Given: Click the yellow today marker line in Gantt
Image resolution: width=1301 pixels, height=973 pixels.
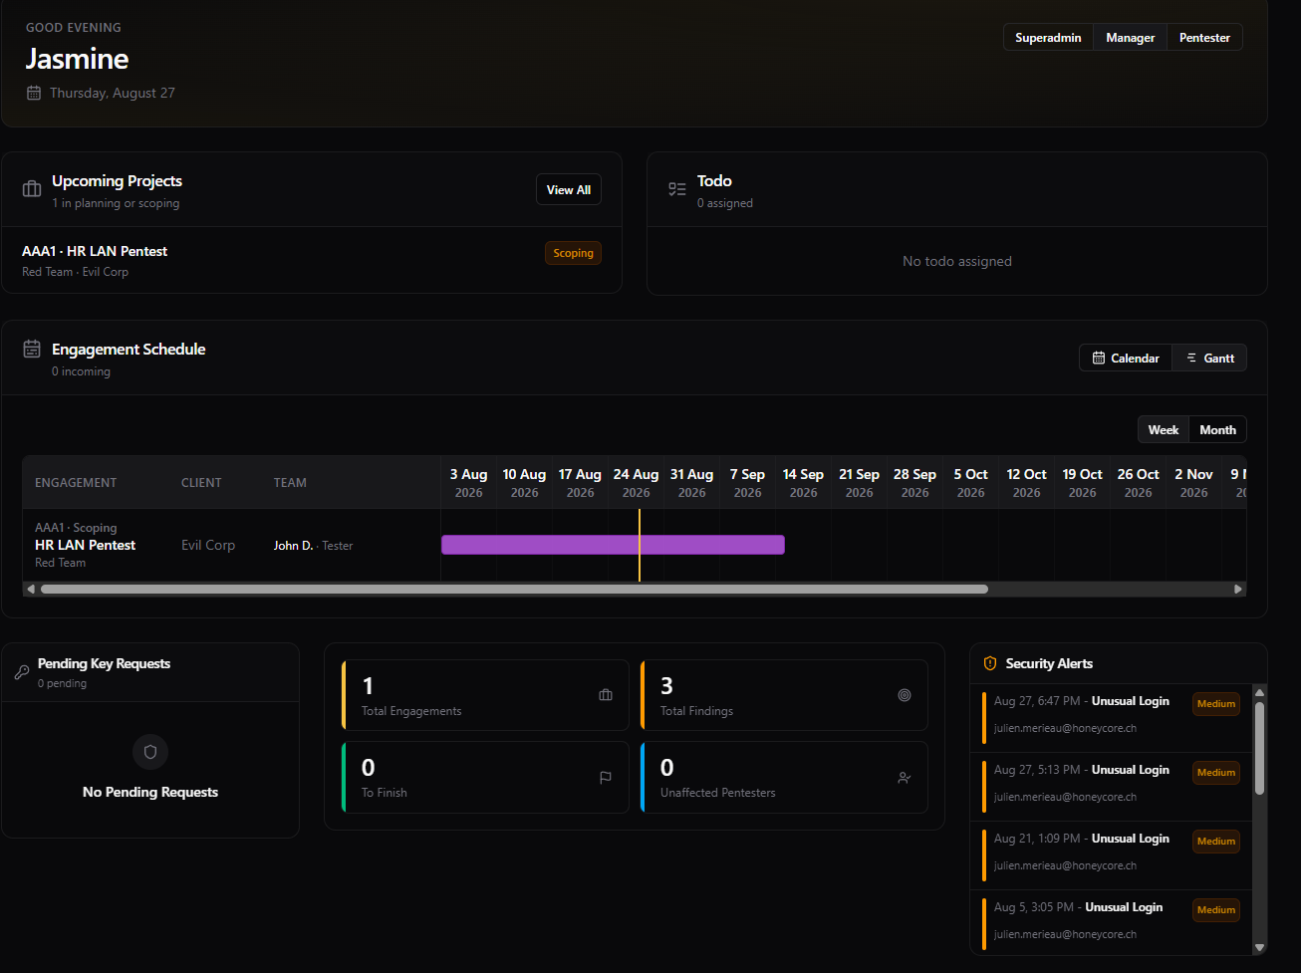Looking at the screenshot, I should 640,546.
